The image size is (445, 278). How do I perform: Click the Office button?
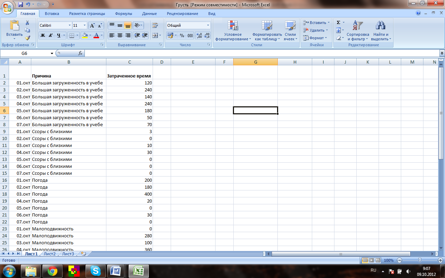pyautogui.click(x=8, y=8)
